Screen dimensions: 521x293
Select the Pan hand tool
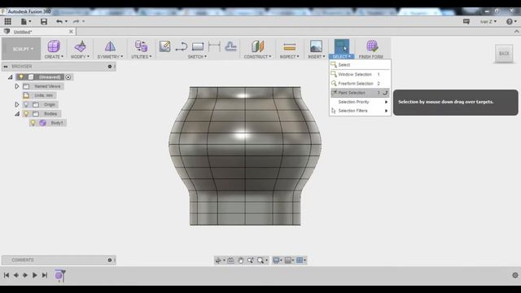[241, 260]
